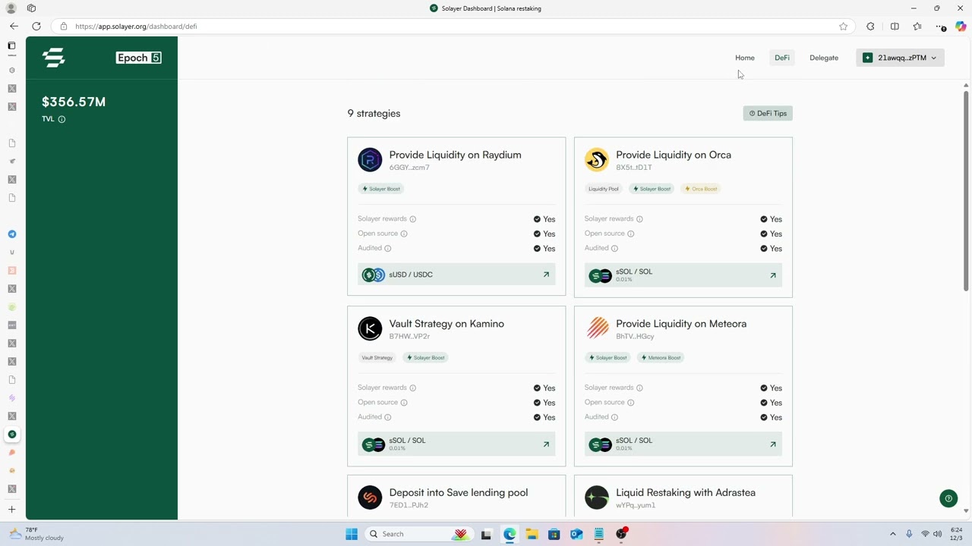972x546 pixels.
Task: Click the Provide Liquidity on Raydium title
Action: click(x=455, y=155)
